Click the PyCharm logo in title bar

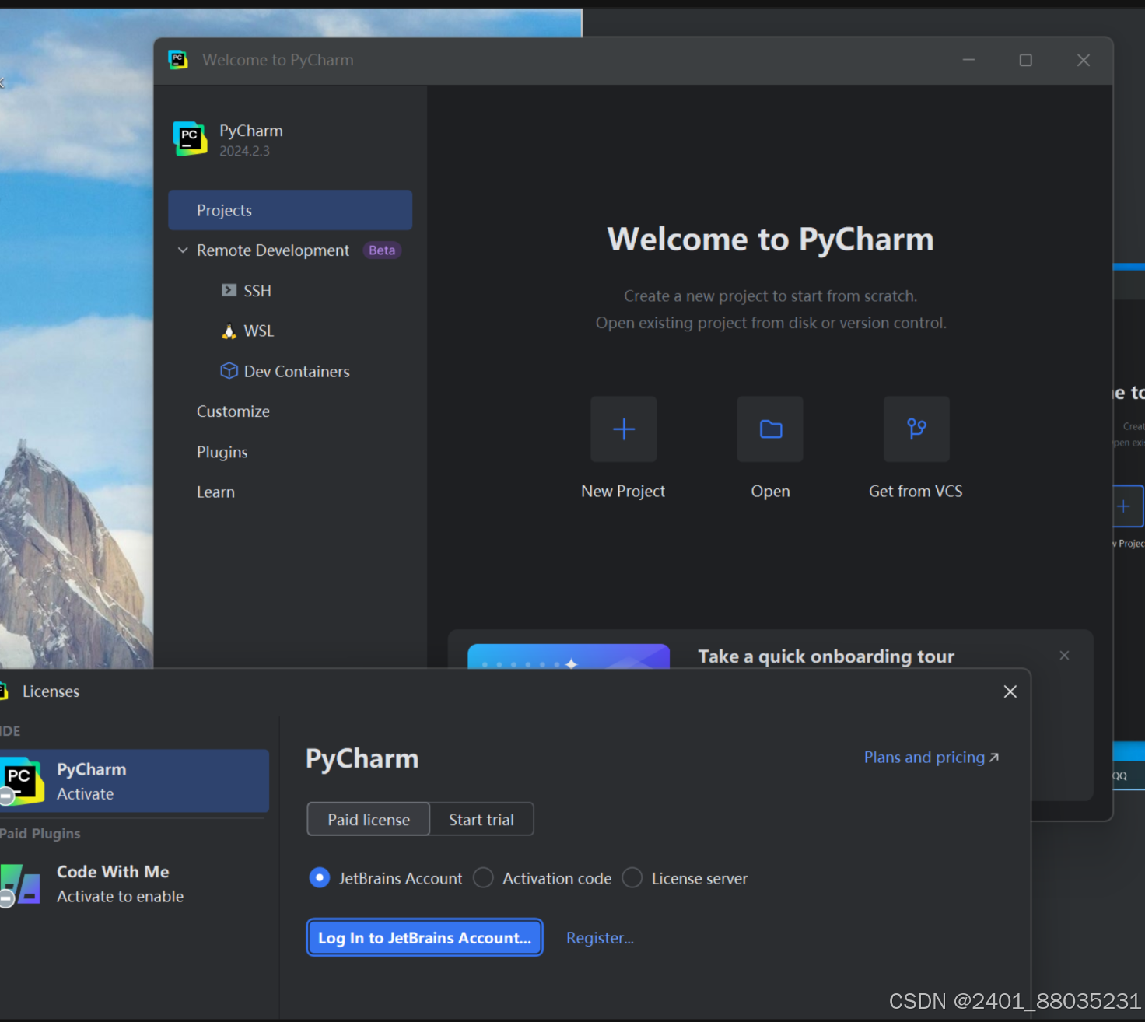(178, 60)
